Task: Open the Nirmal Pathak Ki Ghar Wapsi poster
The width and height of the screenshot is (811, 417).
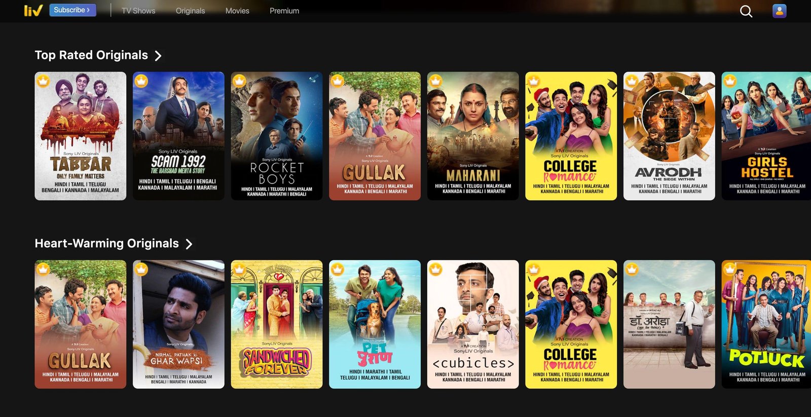Action: pos(178,324)
